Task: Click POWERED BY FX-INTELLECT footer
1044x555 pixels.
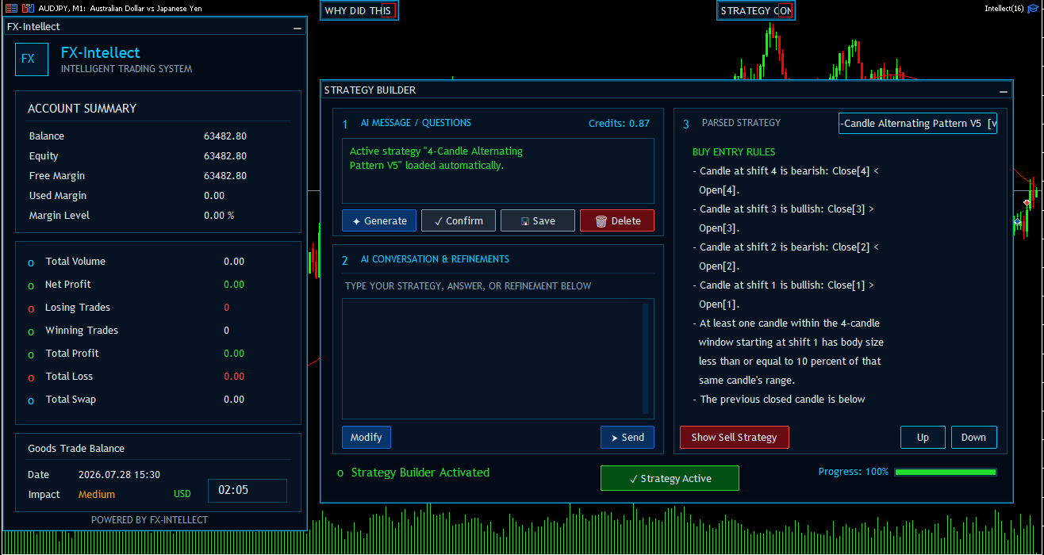Action: pos(149,520)
